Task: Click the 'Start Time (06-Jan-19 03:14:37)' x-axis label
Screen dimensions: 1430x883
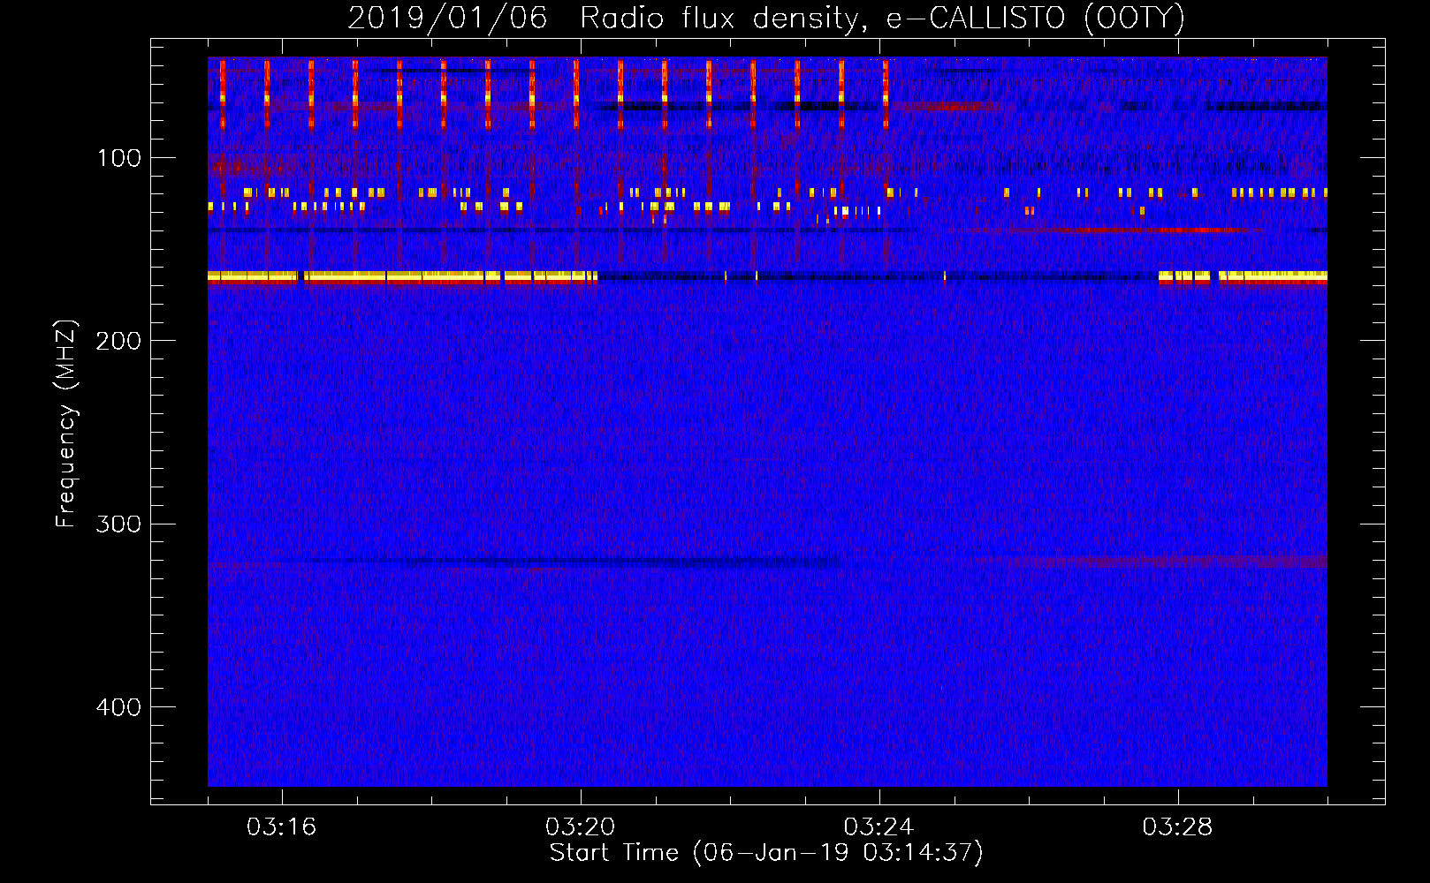Action: point(766,853)
